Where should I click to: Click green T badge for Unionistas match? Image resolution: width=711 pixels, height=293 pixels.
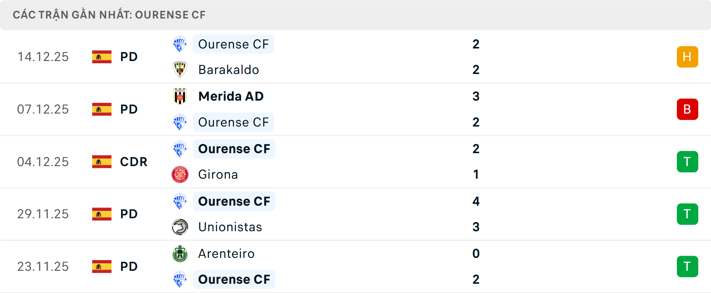point(687,214)
